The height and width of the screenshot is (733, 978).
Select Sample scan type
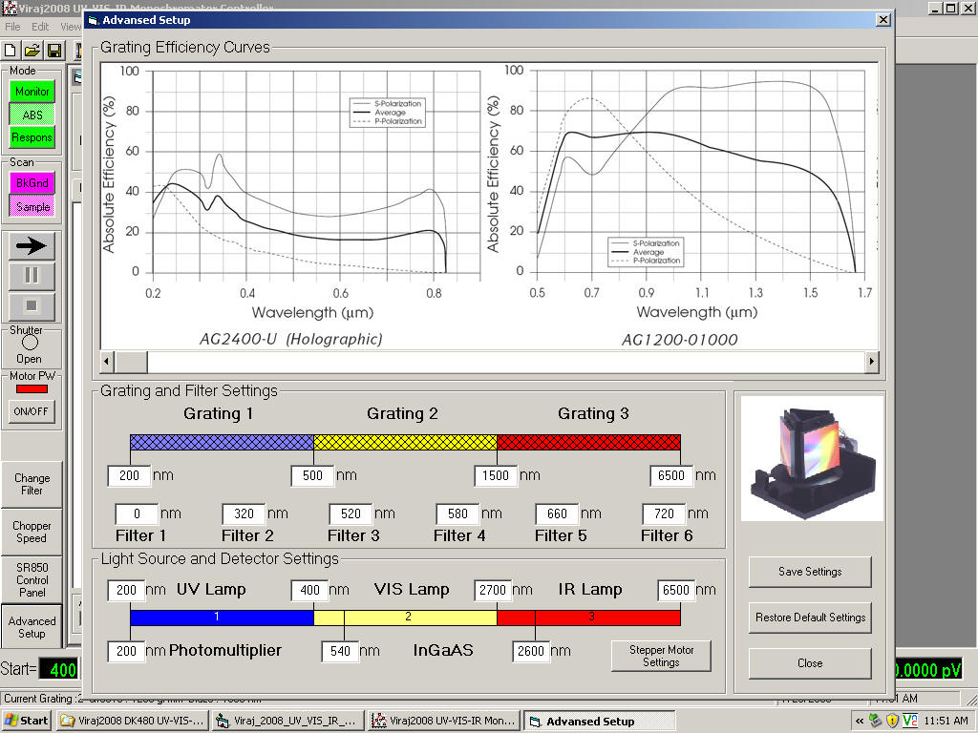coord(32,206)
